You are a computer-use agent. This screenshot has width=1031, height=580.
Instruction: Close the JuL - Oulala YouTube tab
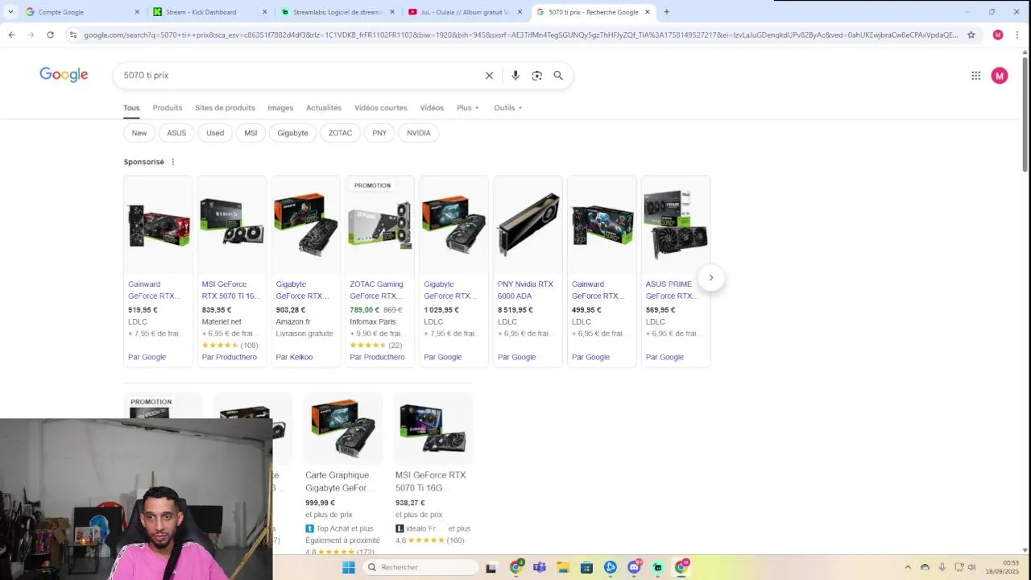520,12
